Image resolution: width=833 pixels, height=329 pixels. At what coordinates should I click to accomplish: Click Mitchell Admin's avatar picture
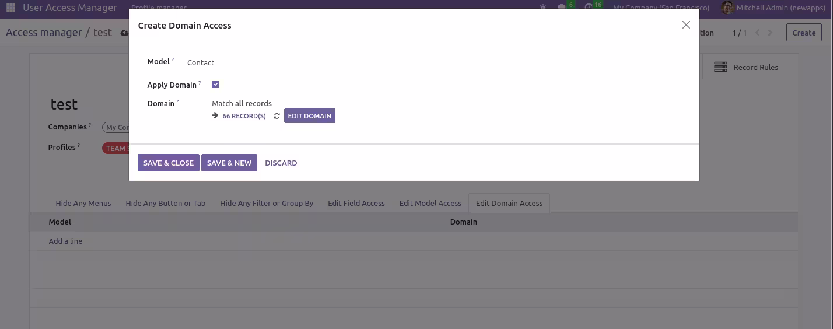tap(727, 8)
